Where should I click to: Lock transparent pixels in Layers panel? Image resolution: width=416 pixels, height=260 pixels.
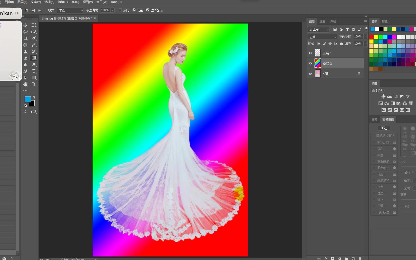[x=319, y=44]
